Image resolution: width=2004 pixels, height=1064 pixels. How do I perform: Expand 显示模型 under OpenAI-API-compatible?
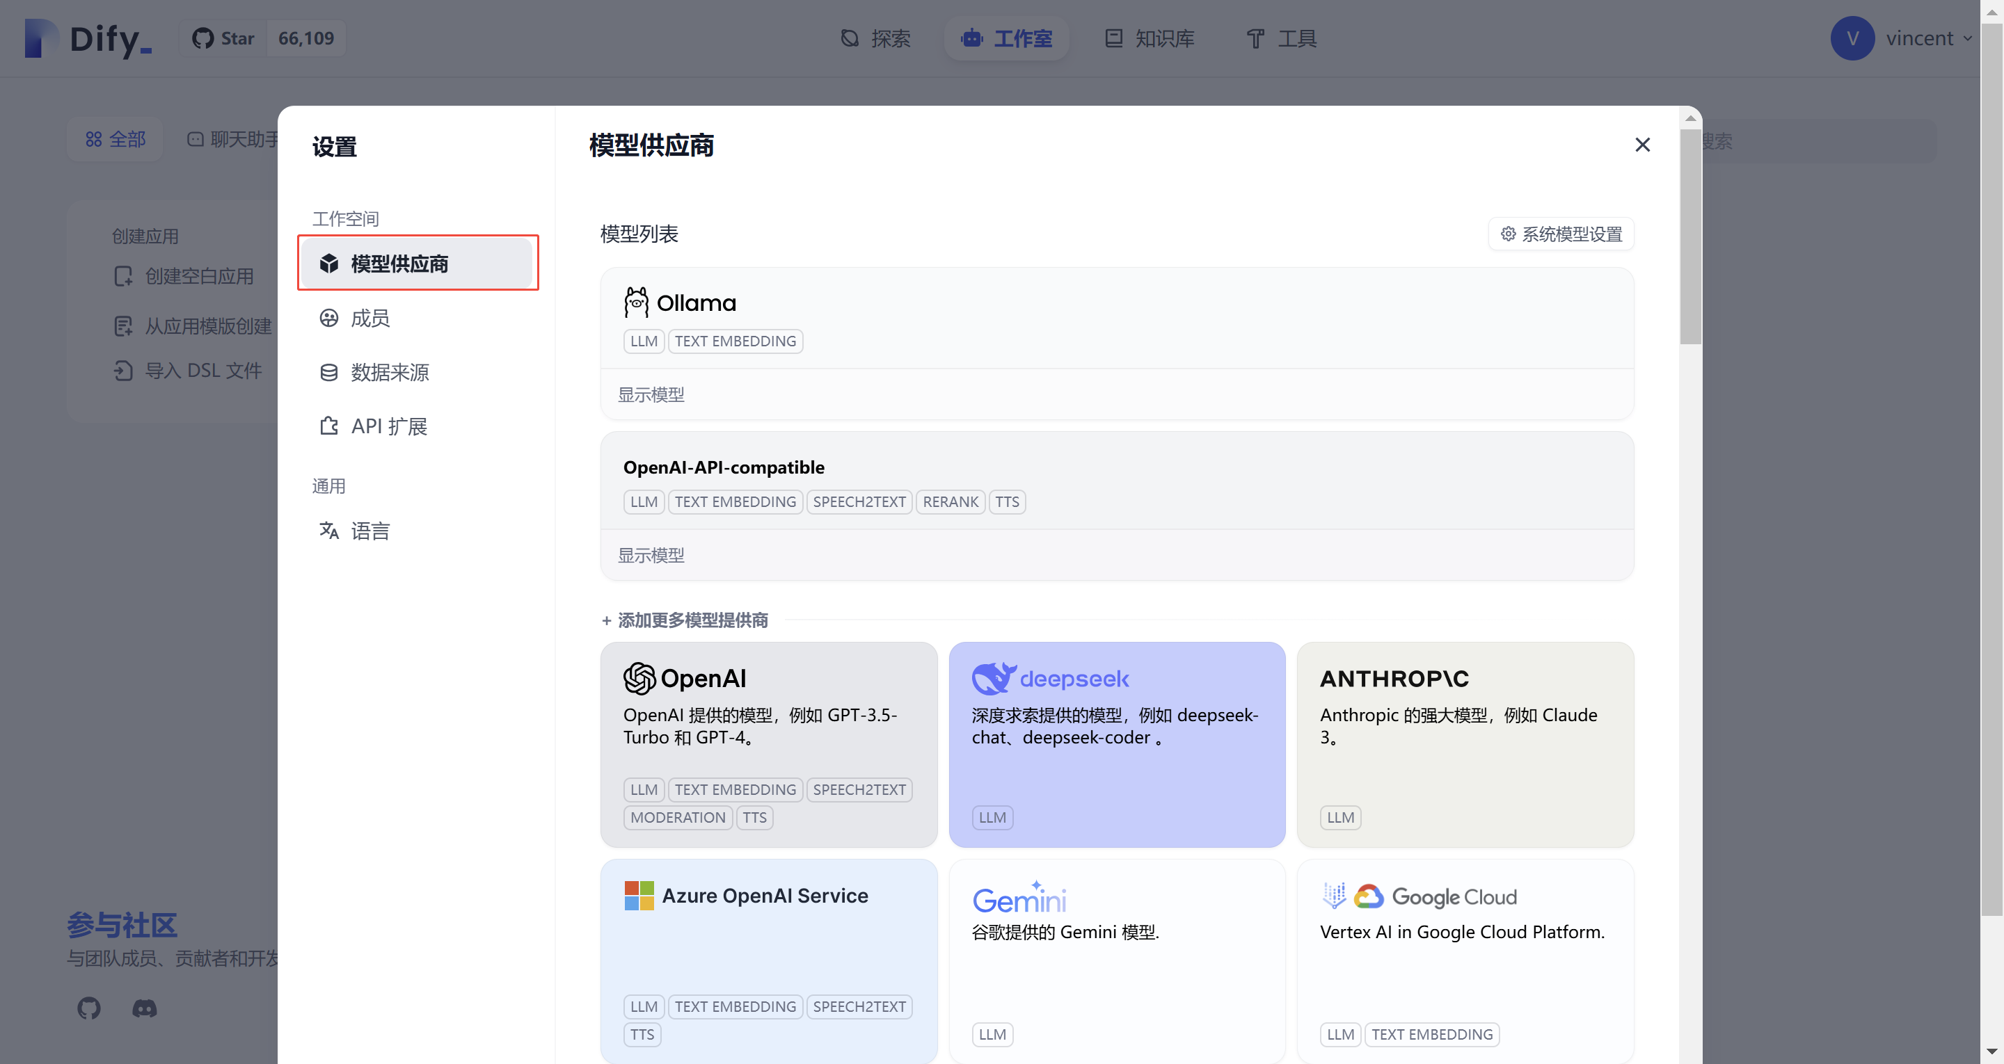tap(651, 554)
